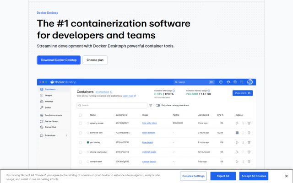The width and height of the screenshot is (293, 183).
Task: Open the blue-beard image link
Action: (147, 142)
